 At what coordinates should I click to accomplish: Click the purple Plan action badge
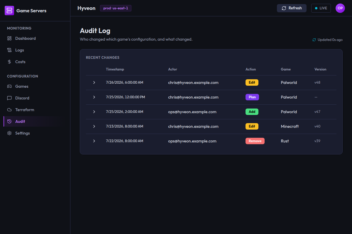pos(252,97)
